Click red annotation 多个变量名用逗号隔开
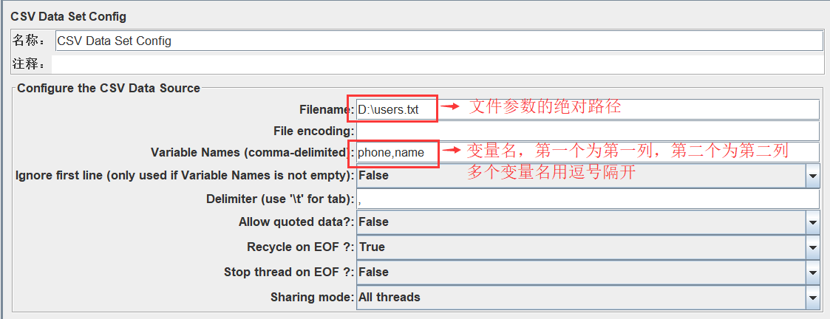Image resolution: width=830 pixels, height=319 pixels. (551, 173)
